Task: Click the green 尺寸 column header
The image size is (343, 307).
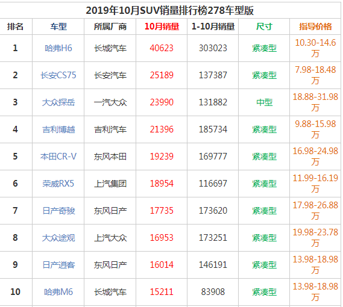Action: 264,26
